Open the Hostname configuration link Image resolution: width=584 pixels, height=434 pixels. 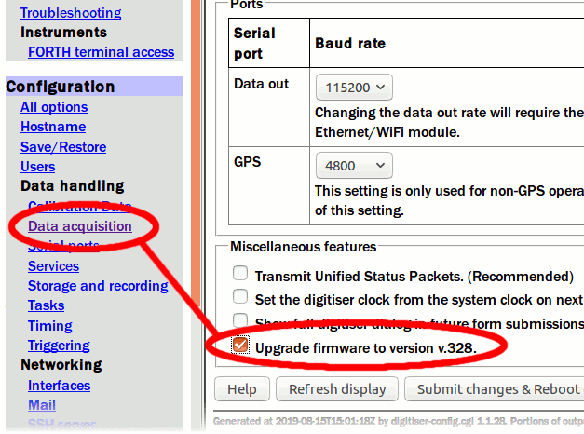point(53,127)
